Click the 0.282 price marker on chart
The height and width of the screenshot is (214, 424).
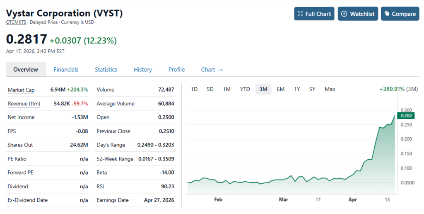click(x=406, y=116)
